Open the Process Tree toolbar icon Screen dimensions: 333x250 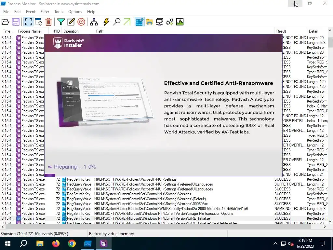(94, 22)
